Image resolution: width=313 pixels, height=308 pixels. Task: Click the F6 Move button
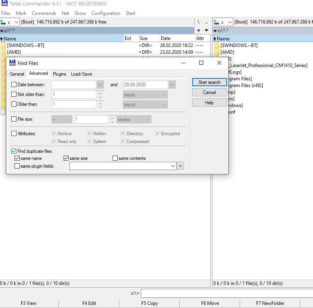click(x=210, y=303)
